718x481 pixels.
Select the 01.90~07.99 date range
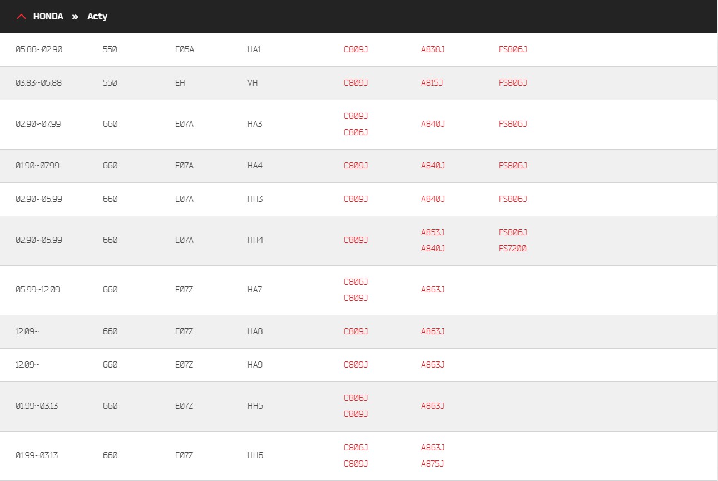click(37, 166)
